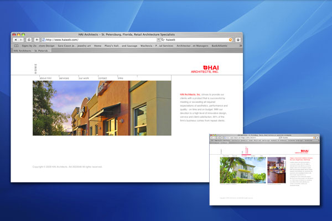Open the 'Home' bookmark in bookmarks bar

[x=97, y=46]
